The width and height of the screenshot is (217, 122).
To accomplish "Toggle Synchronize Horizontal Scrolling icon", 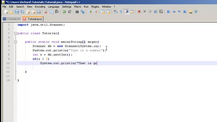I will point(108,12).
